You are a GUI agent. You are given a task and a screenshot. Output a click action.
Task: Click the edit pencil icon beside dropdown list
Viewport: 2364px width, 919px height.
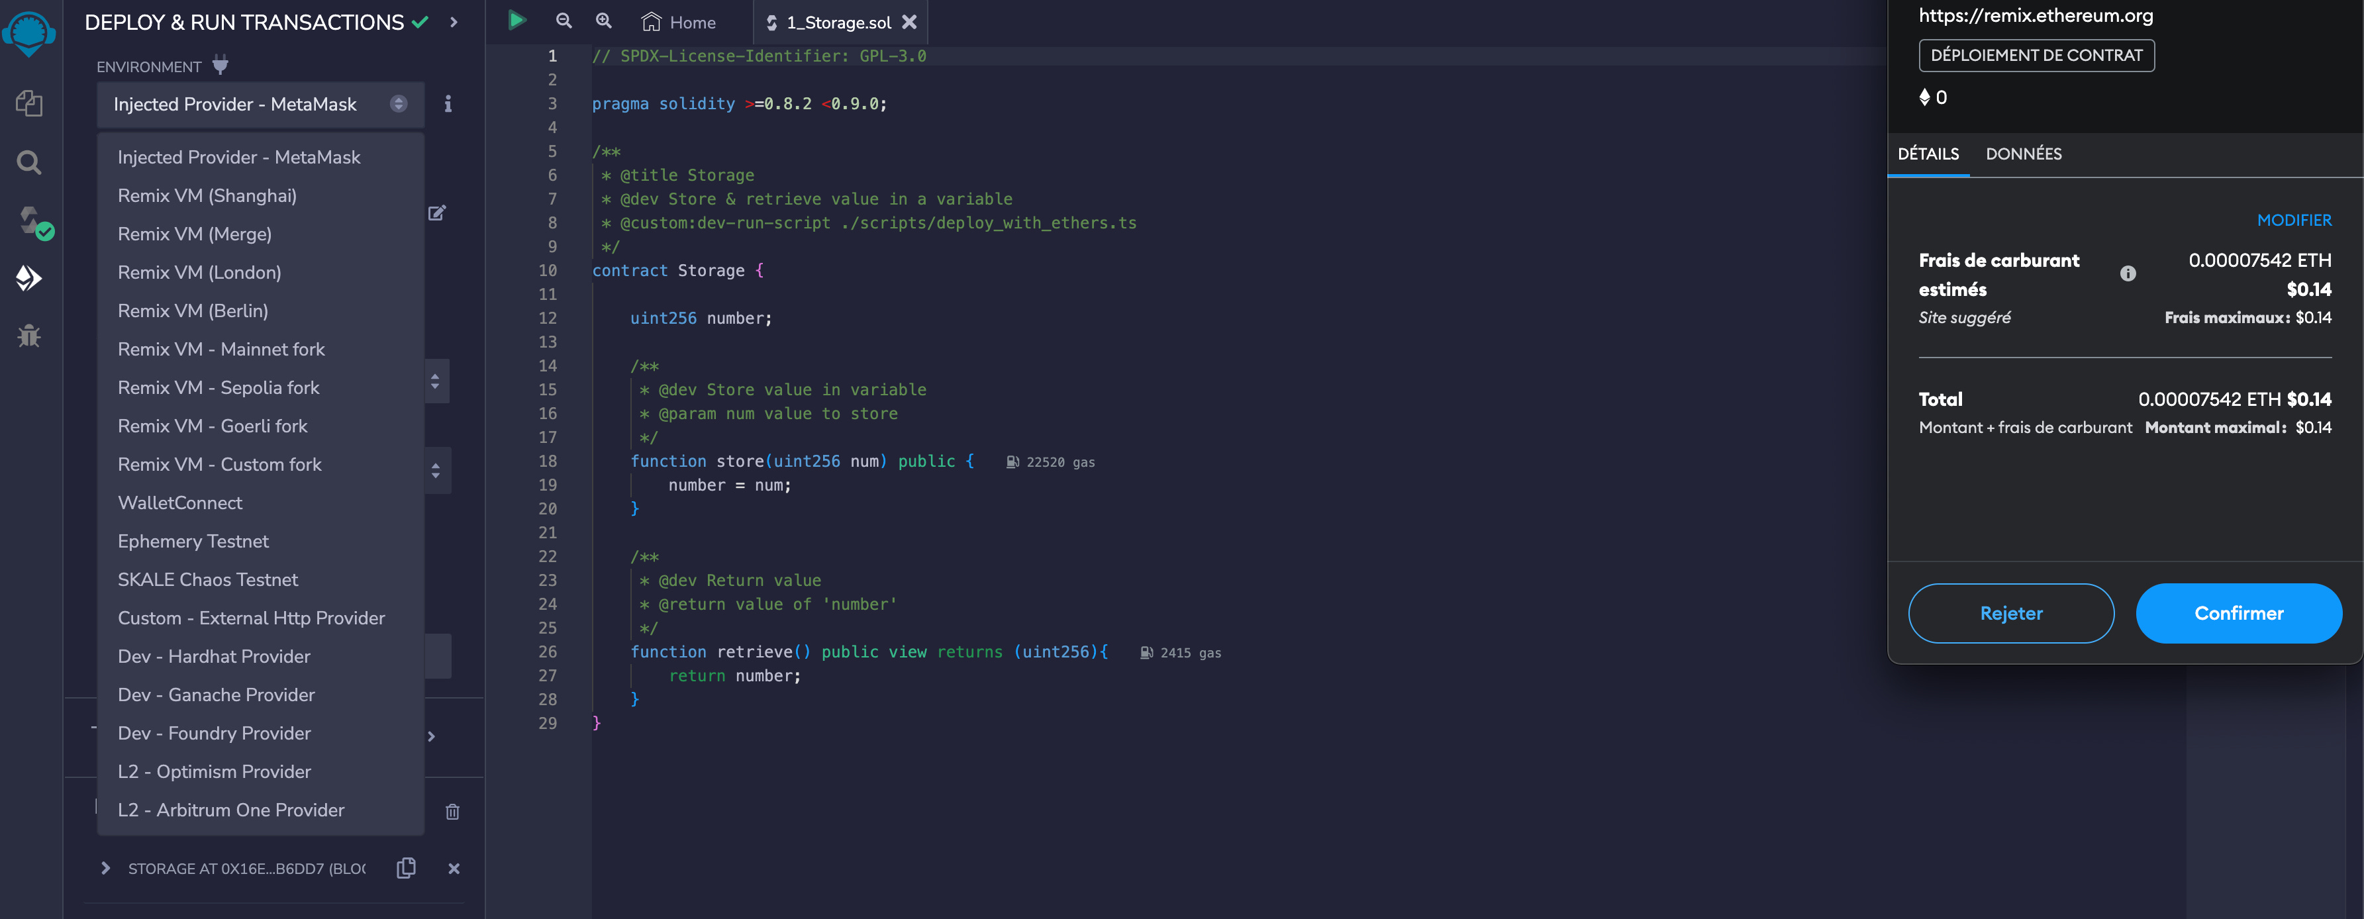pos(437,213)
